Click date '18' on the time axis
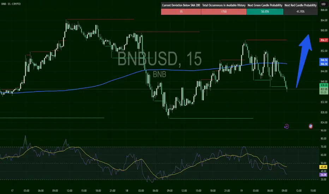This screenshot has width=329, height=194. [x=127, y=190]
